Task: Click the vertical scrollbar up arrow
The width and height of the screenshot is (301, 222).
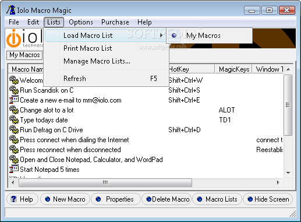Action: point(288,69)
